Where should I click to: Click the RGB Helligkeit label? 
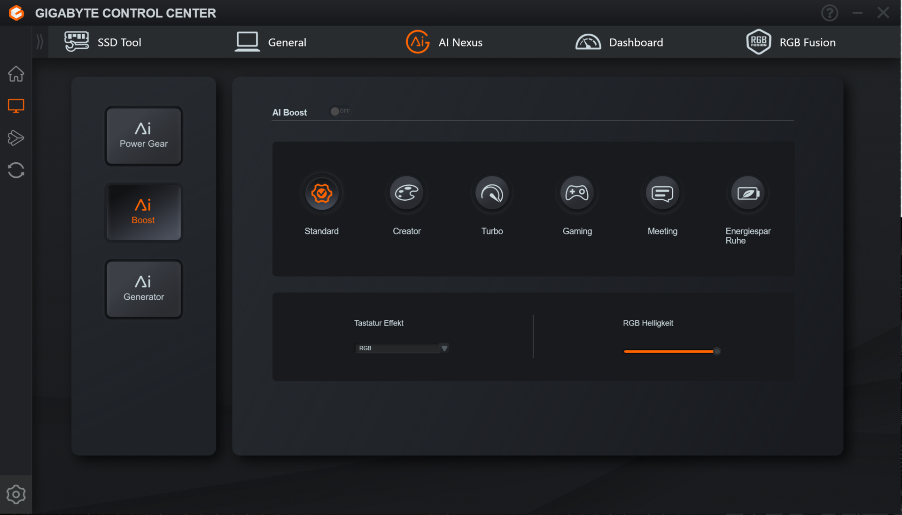[x=648, y=323]
